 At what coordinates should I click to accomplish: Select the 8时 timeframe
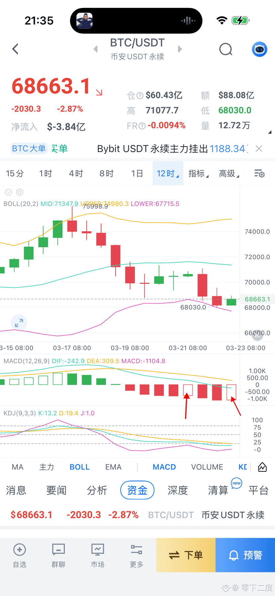click(107, 174)
